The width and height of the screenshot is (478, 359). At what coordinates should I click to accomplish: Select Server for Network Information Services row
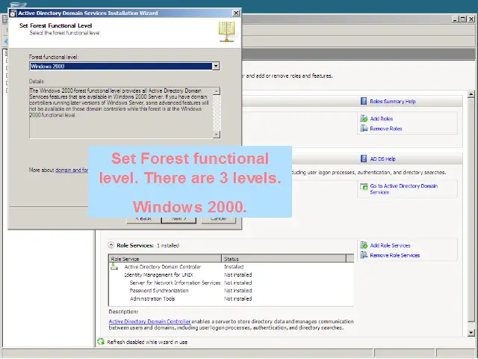[231, 283]
